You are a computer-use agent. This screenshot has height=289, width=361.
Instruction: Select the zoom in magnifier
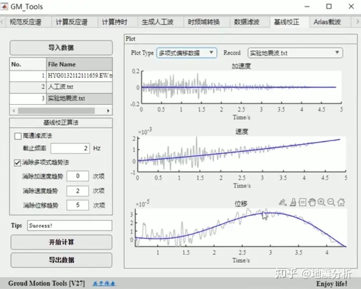[321, 202]
